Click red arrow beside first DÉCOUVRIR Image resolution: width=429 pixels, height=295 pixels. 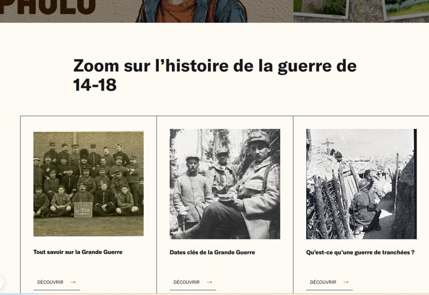tap(73, 282)
